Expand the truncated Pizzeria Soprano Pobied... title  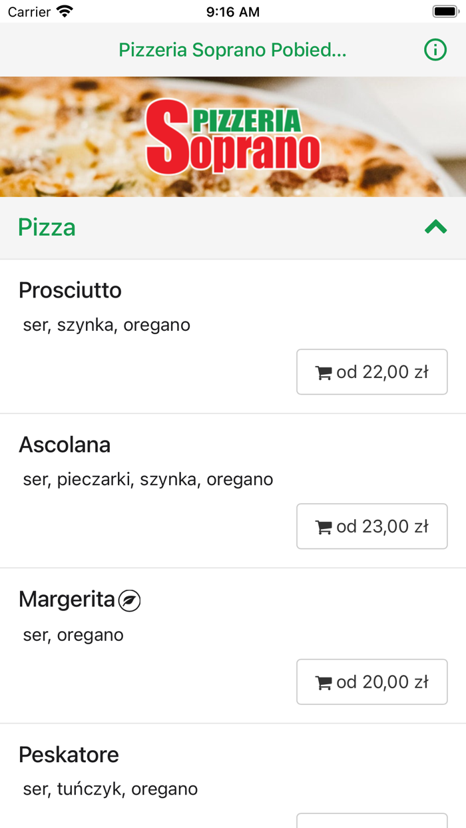coord(233,49)
